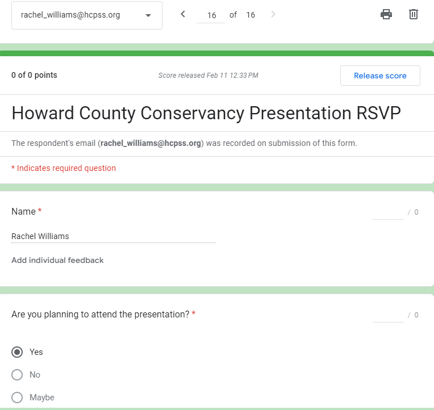
Task: Pick the Maybe radio option
Action: coord(17,398)
